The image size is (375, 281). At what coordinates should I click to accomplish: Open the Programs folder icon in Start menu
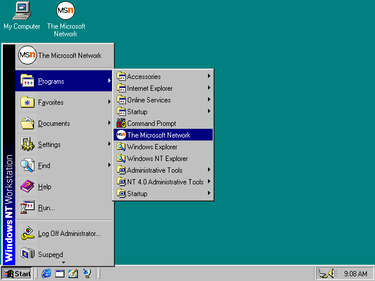coord(28,81)
